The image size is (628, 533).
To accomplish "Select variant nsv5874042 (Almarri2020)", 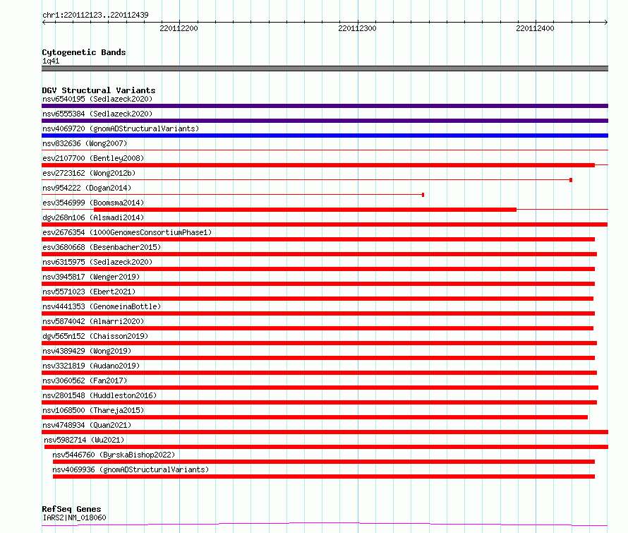I will point(93,321).
